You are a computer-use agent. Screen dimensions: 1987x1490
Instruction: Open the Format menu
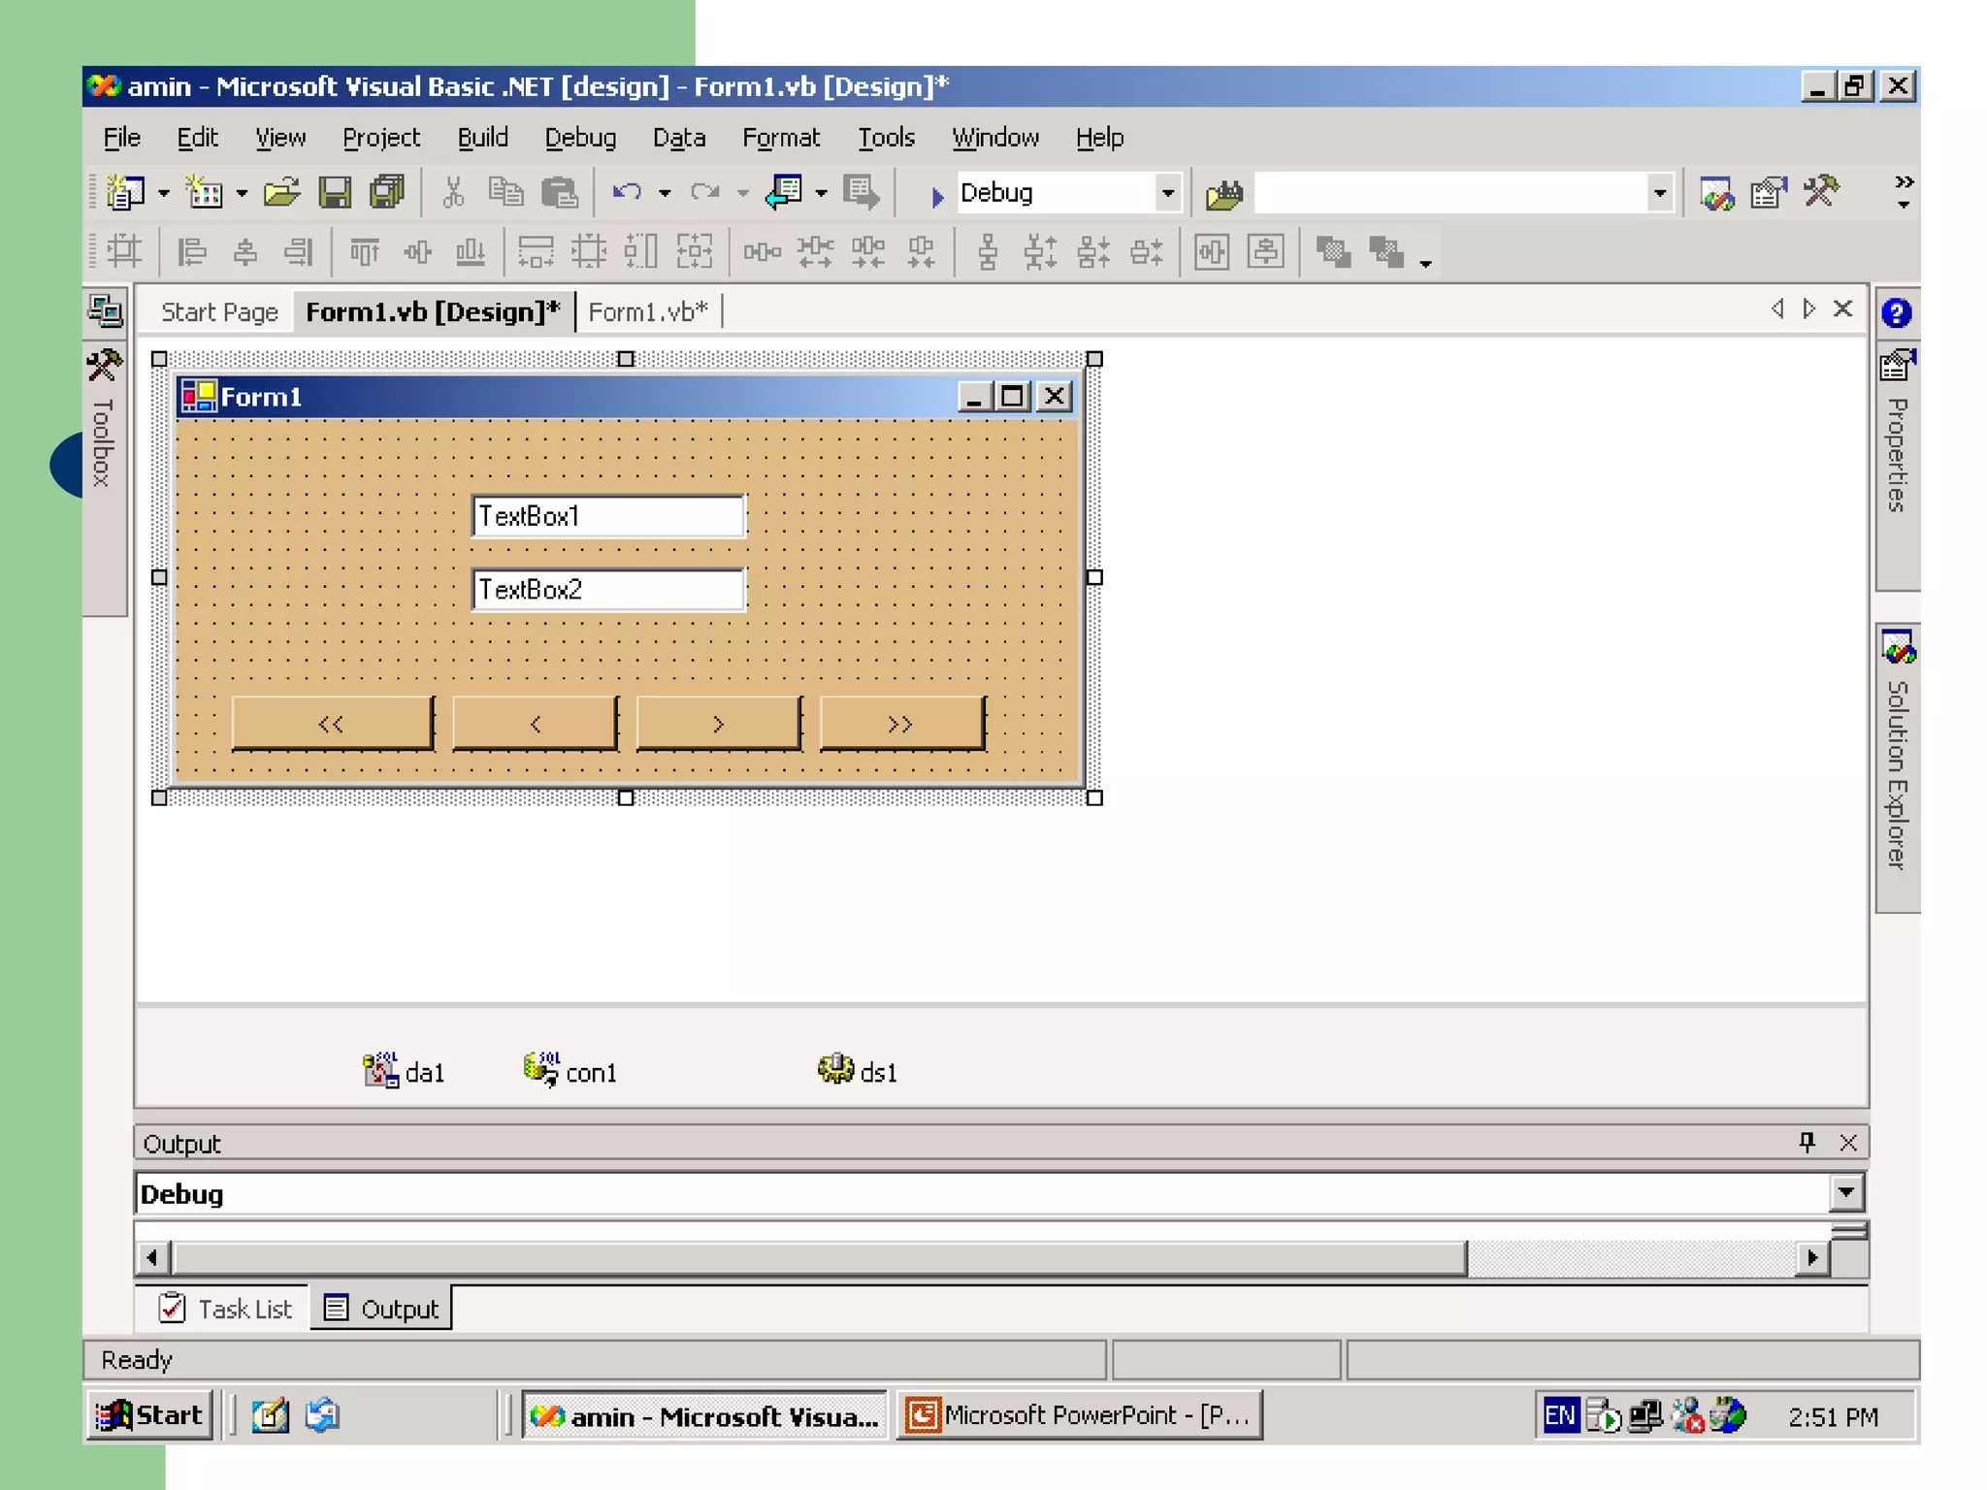click(780, 138)
